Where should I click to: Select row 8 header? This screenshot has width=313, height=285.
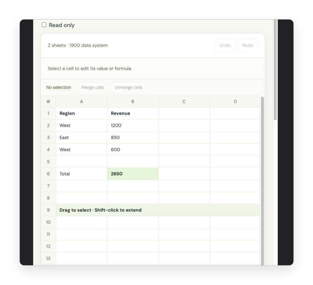coord(48,198)
